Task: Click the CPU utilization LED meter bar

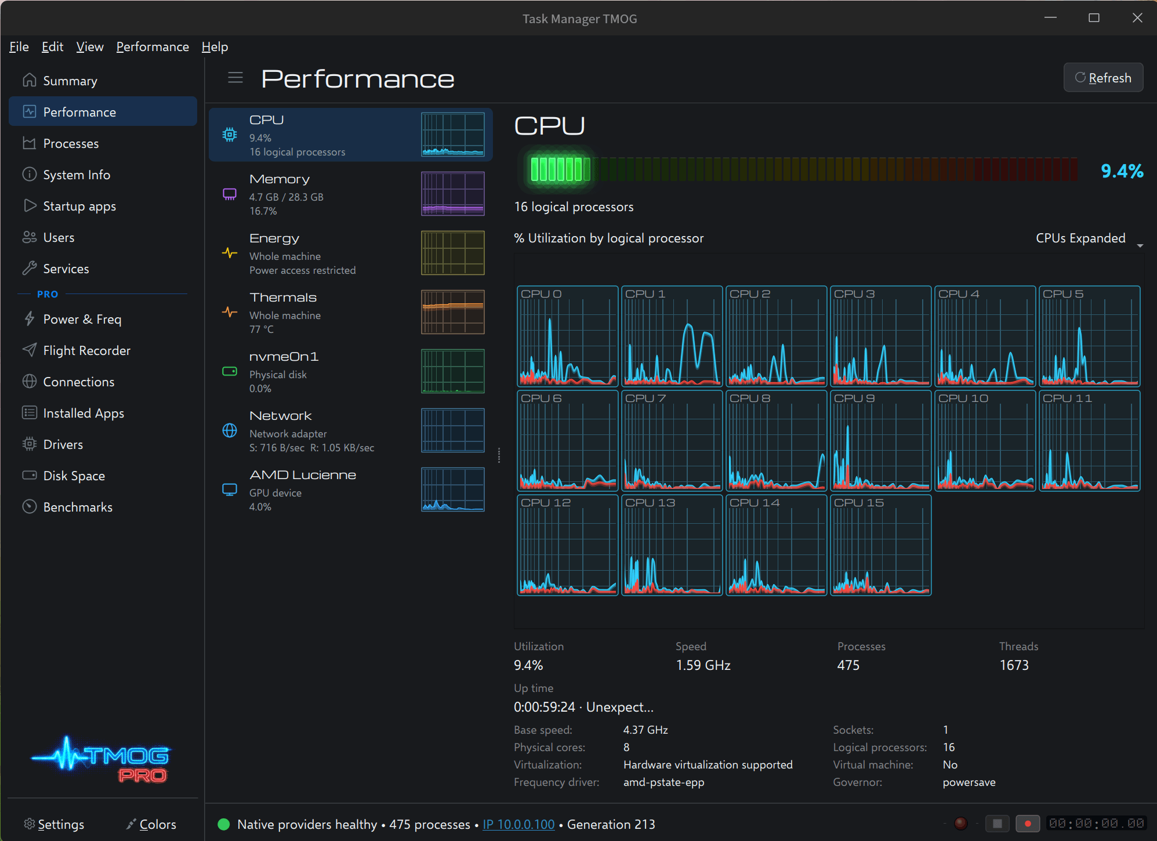Action: click(x=803, y=169)
